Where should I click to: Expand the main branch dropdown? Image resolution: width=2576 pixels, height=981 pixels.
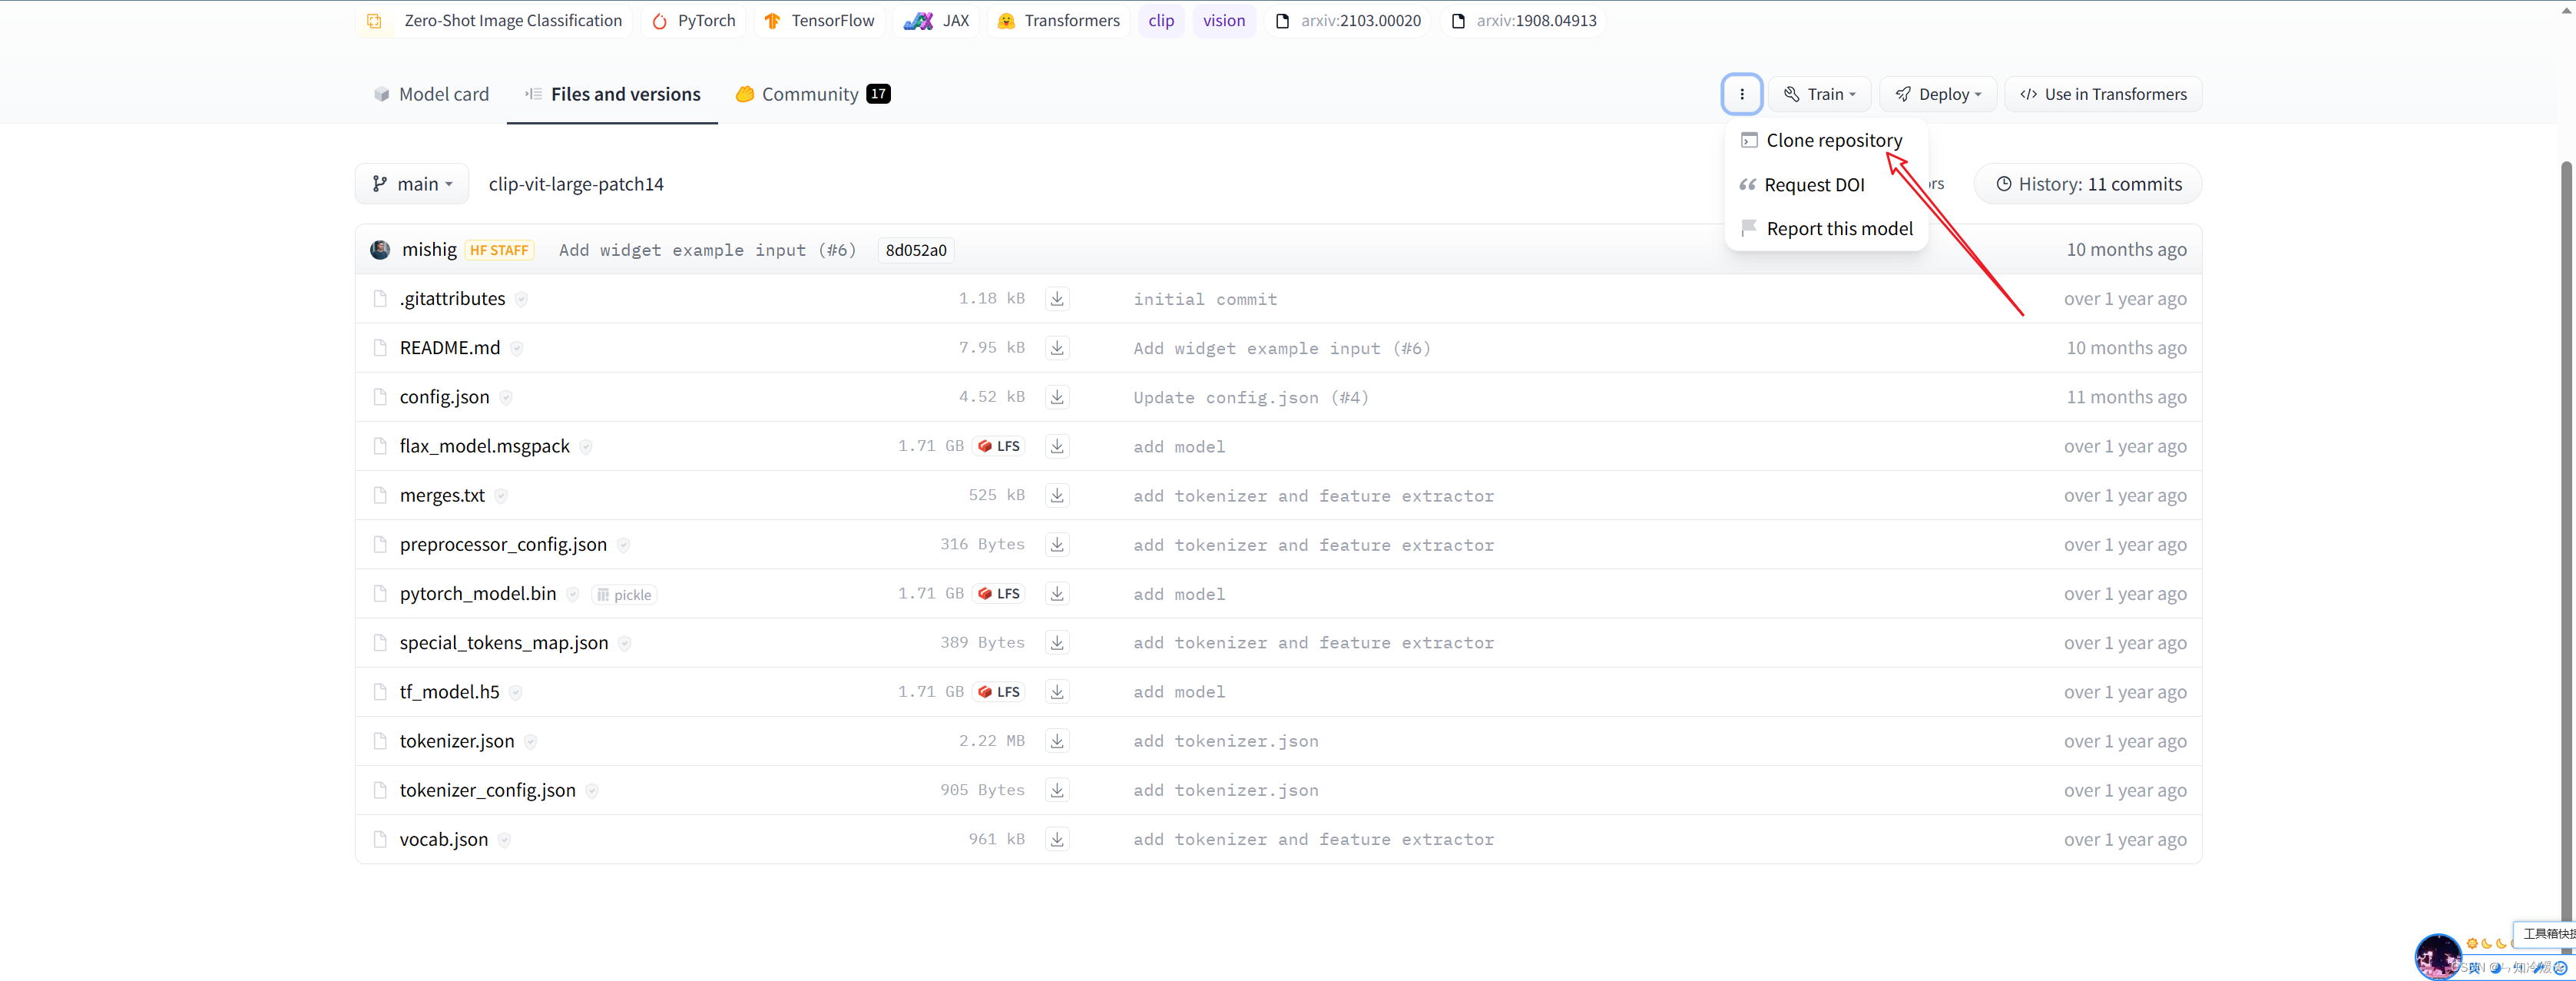point(412,184)
